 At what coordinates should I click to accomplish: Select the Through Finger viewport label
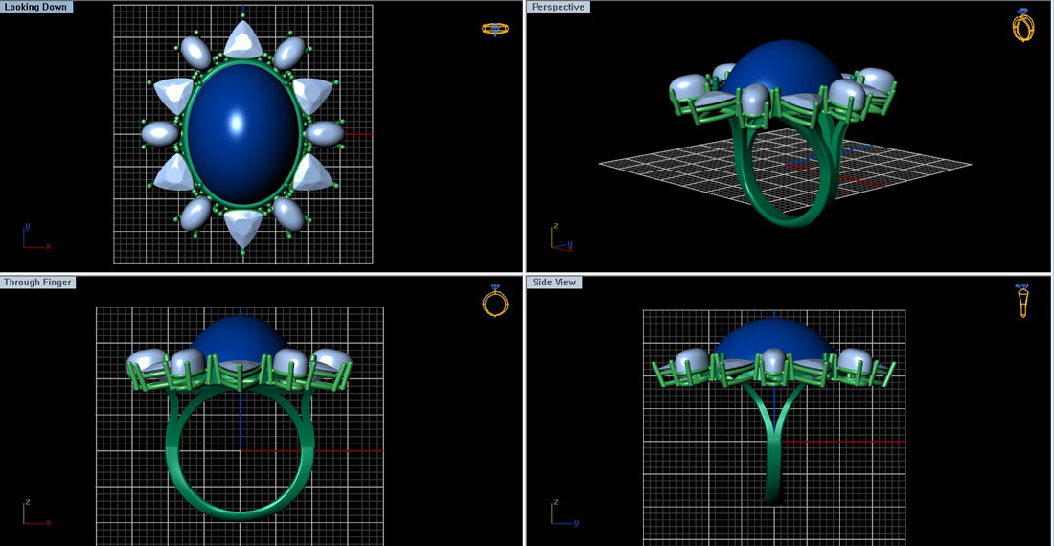click(x=38, y=283)
